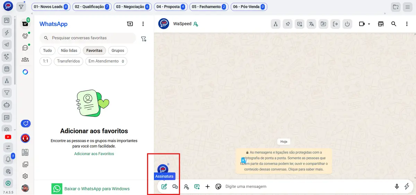This screenshot has width=416, height=195.
Task: Open quick replies green message icon
Action: pyautogui.click(x=197, y=186)
